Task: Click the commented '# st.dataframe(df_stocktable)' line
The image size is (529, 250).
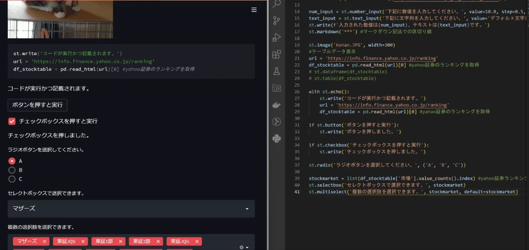Action: click(x=348, y=71)
